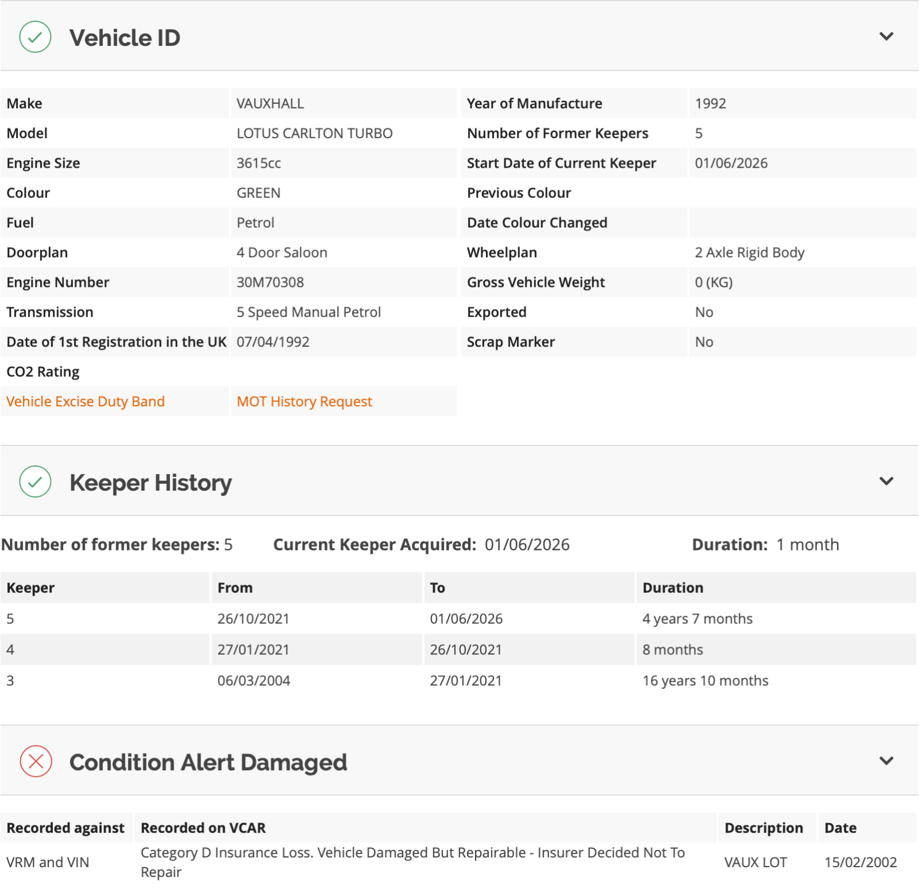
Task: Select the 4 years 7 months duration
Action: tap(698, 619)
